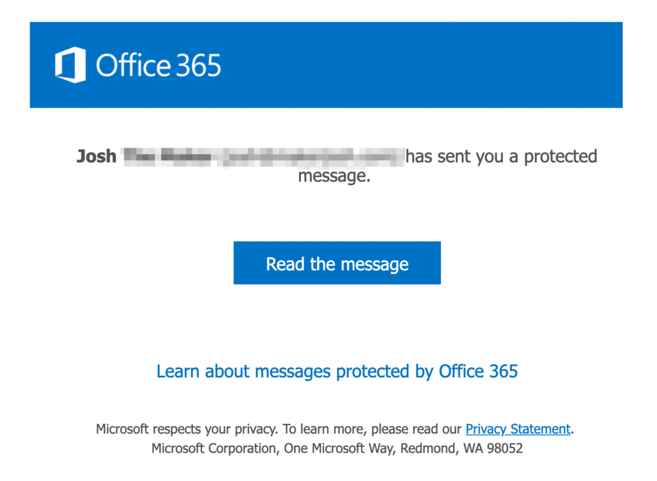The image size is (657, 481).
Task: Click the empty blue header banner area
Action: pos(419,65)
